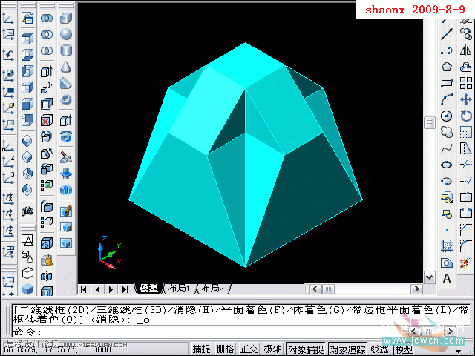475x356 pixels.
Task: Toggle 对象追踪 object tracking
Action: point(347,349)
